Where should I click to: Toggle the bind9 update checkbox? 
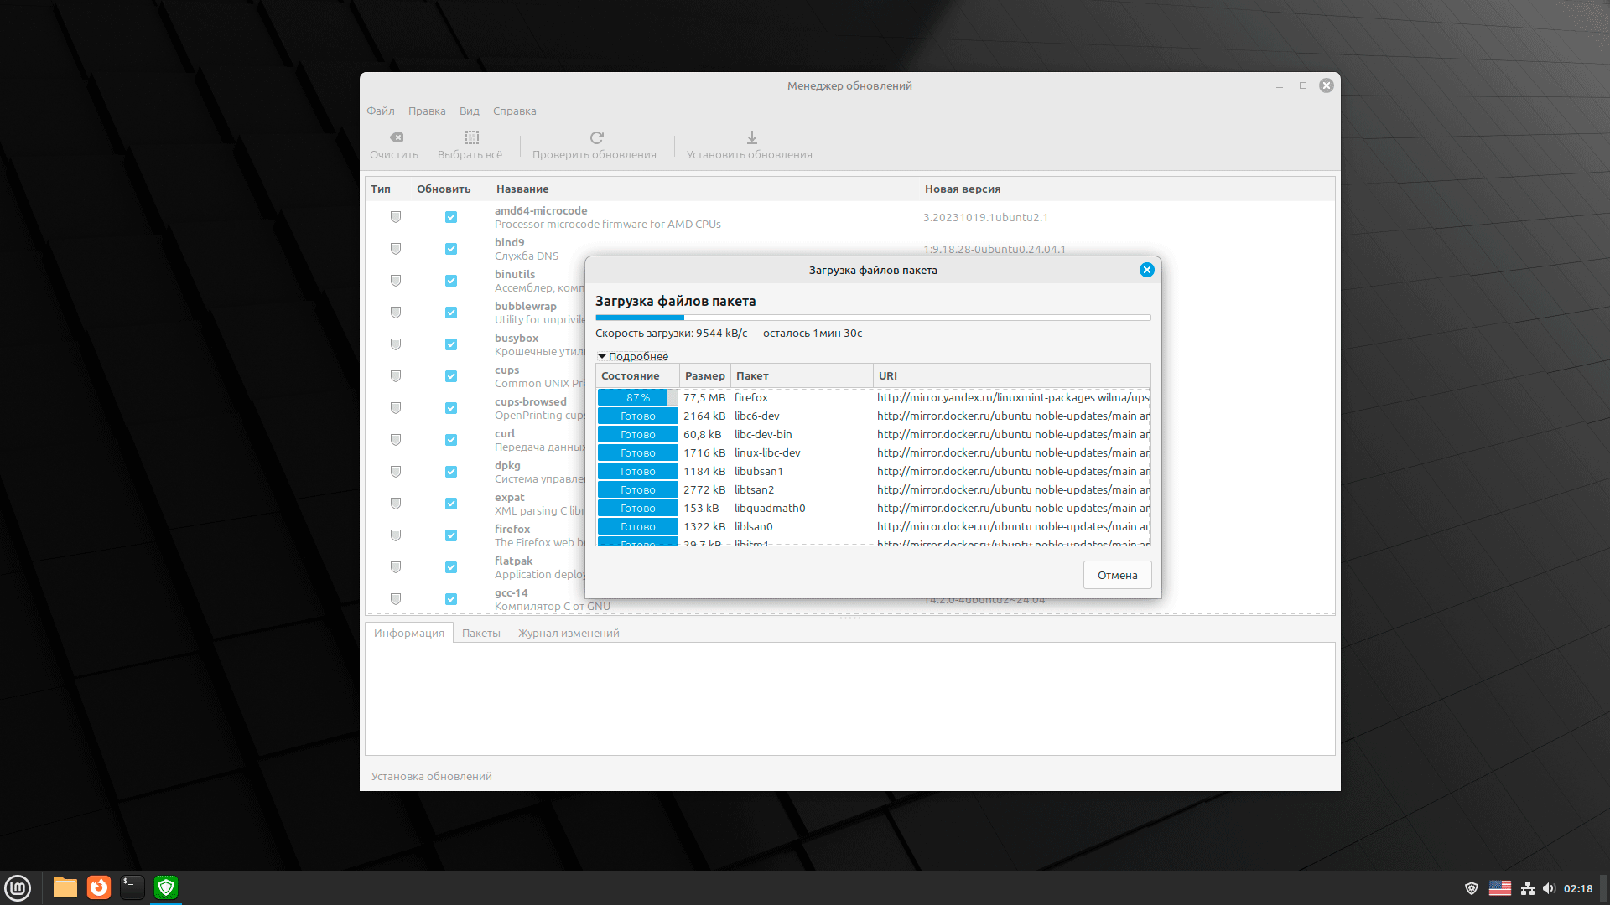451,249
